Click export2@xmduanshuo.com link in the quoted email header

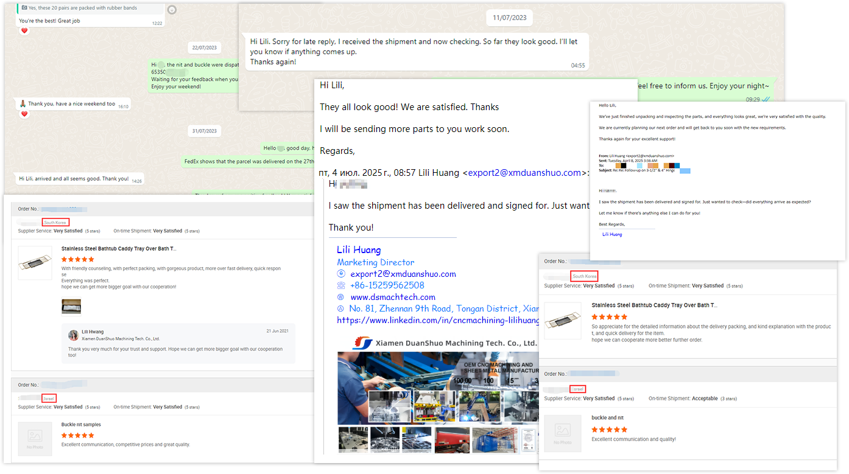pos(524,173)
